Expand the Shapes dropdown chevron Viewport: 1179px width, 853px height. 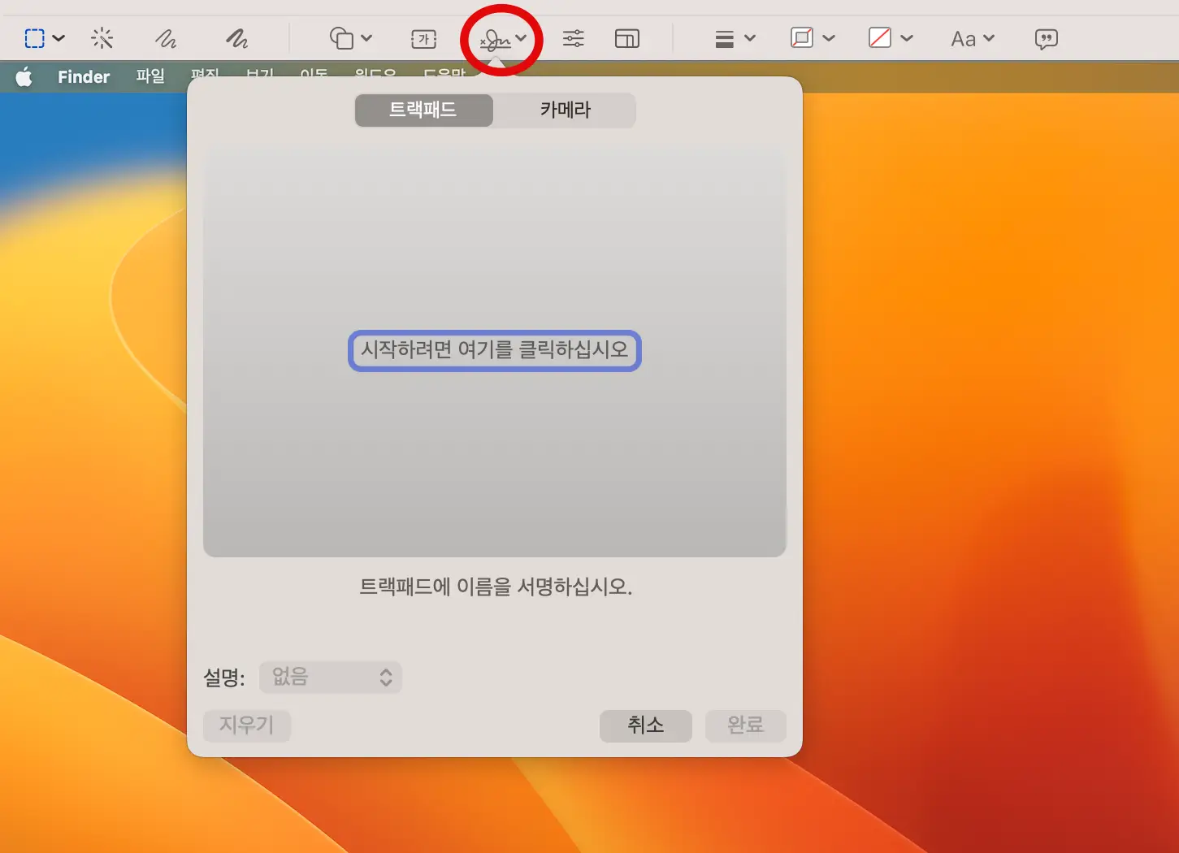point(366,38)
